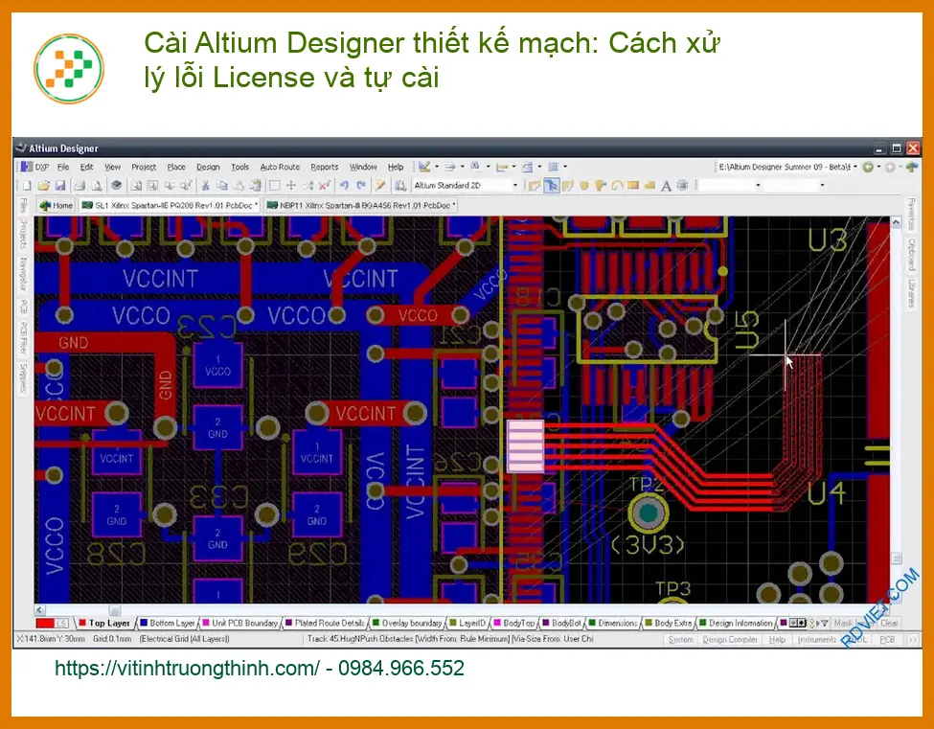Click the vertical scrollbar up arrow
The image size is (934, 729).
pos(896,222)
